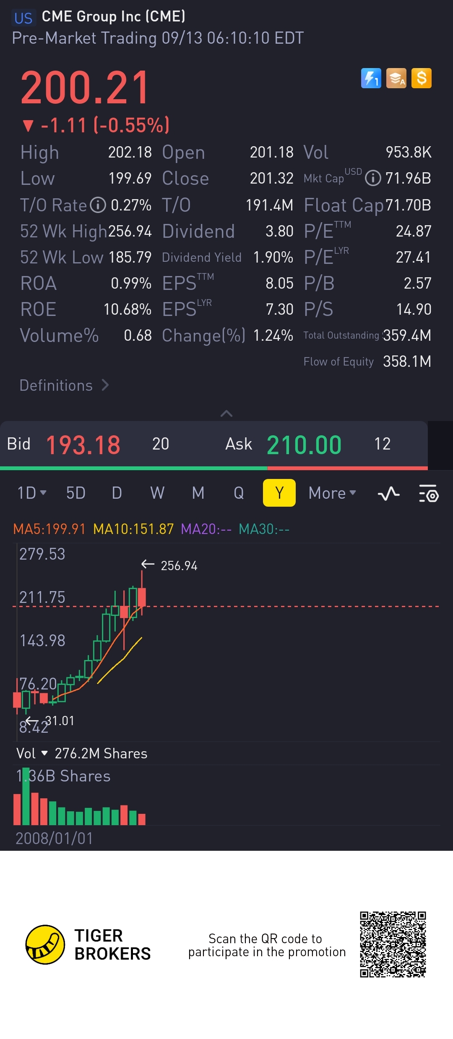
Task: Tap the current price 200.21
Action: [x=85, y=87]
